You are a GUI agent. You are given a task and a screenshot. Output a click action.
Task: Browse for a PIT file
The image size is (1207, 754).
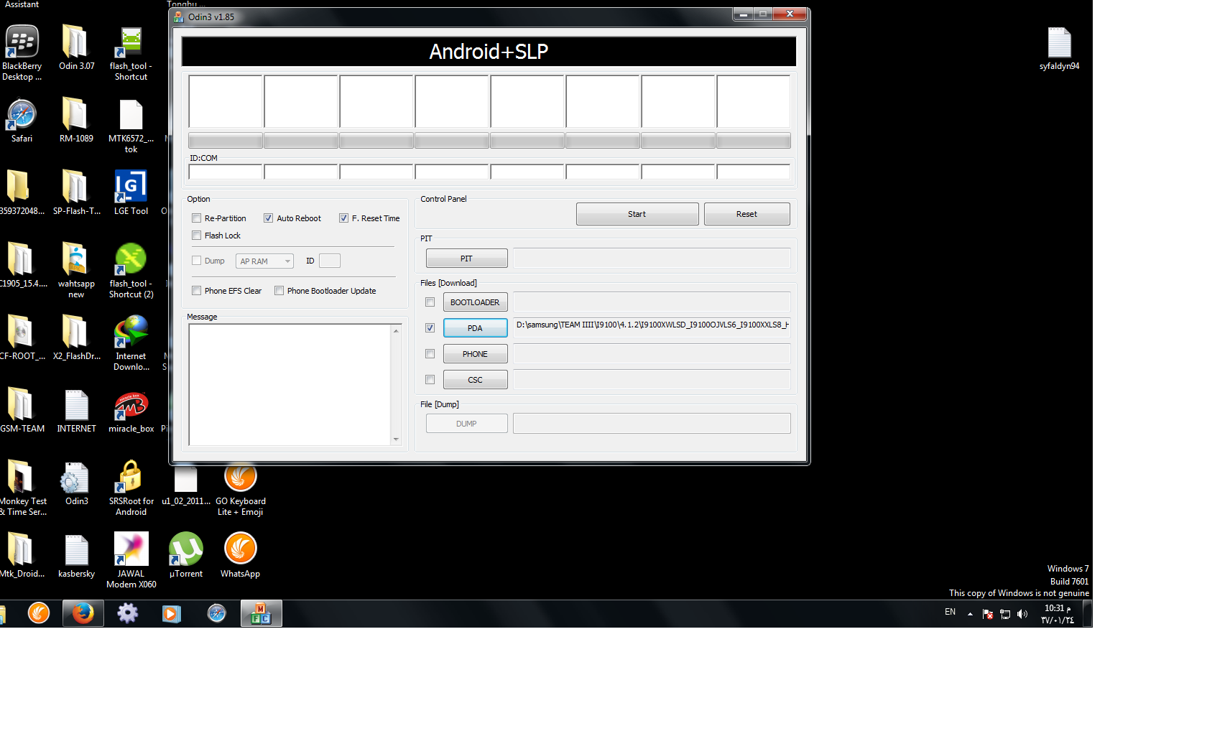[466, 259]
